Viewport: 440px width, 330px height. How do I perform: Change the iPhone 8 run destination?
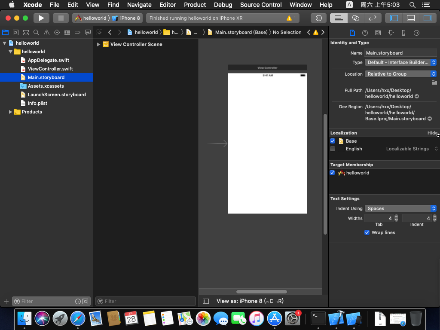tap(126, 18)
